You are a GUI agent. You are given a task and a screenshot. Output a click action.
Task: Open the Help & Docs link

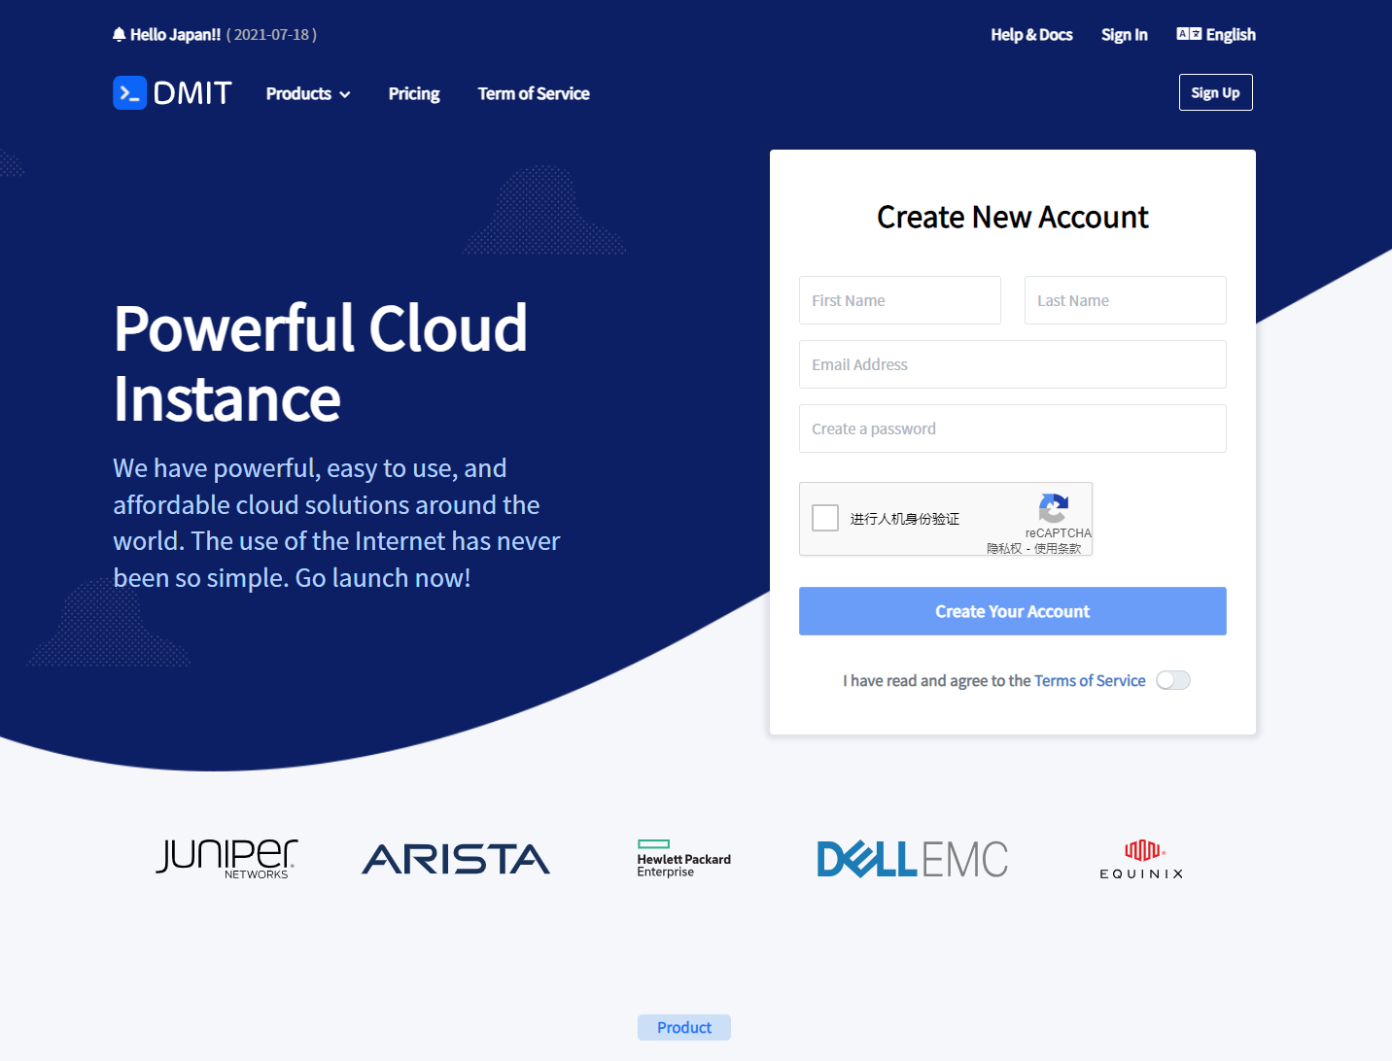pos(1031,35)
